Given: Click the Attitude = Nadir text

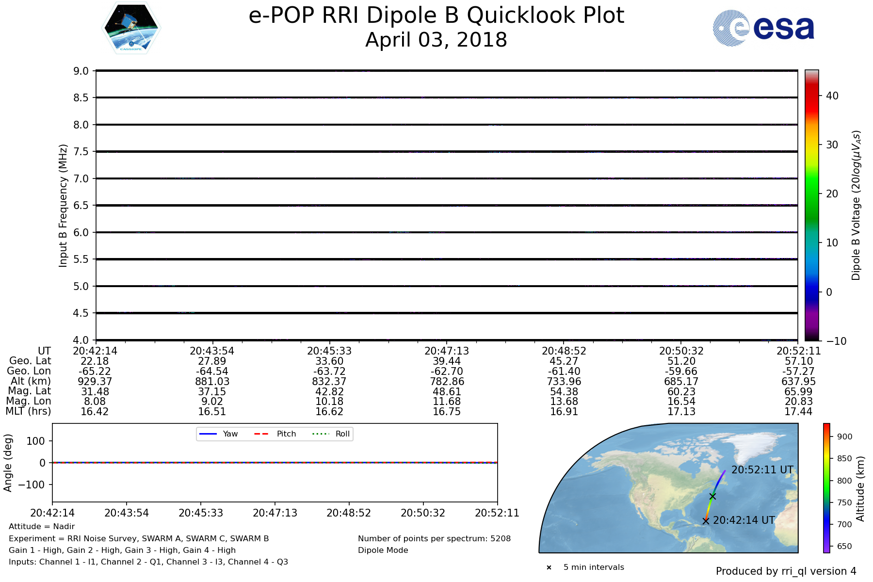Looking at the screenshot, I should point(42,527).
